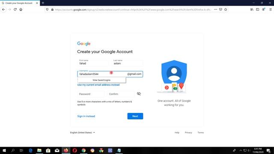
Task: Open the Mail app from the taskbar
Action: [57, 150]
